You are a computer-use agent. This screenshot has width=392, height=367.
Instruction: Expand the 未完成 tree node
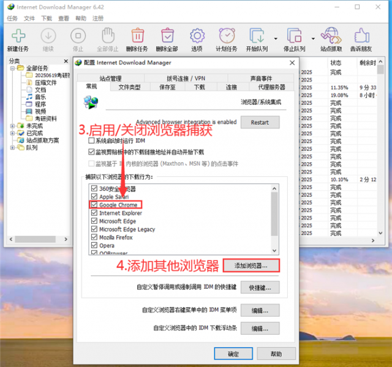tap(12, 126)
